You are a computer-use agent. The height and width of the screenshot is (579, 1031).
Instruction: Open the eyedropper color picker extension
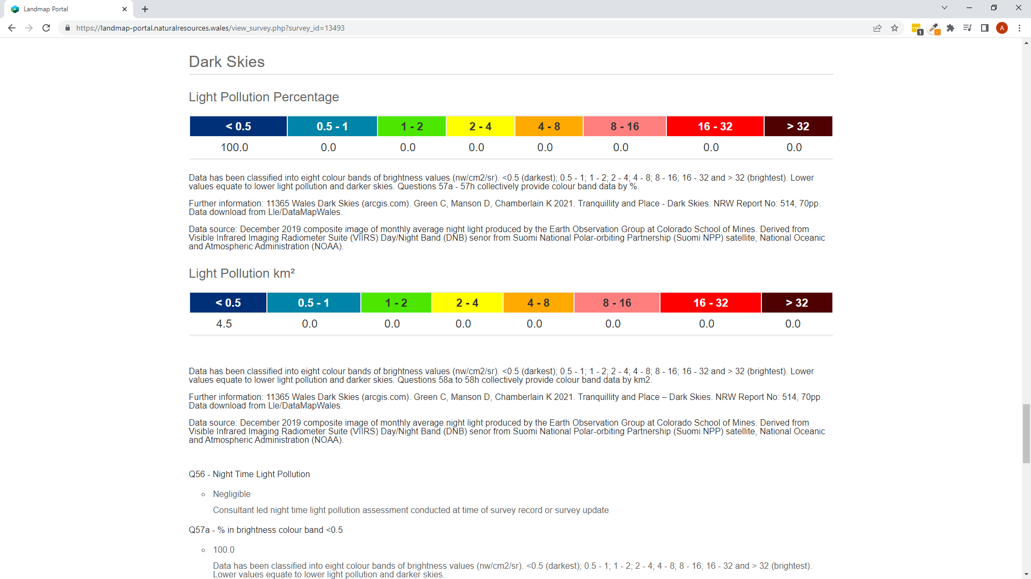click(x=934, y=28)
